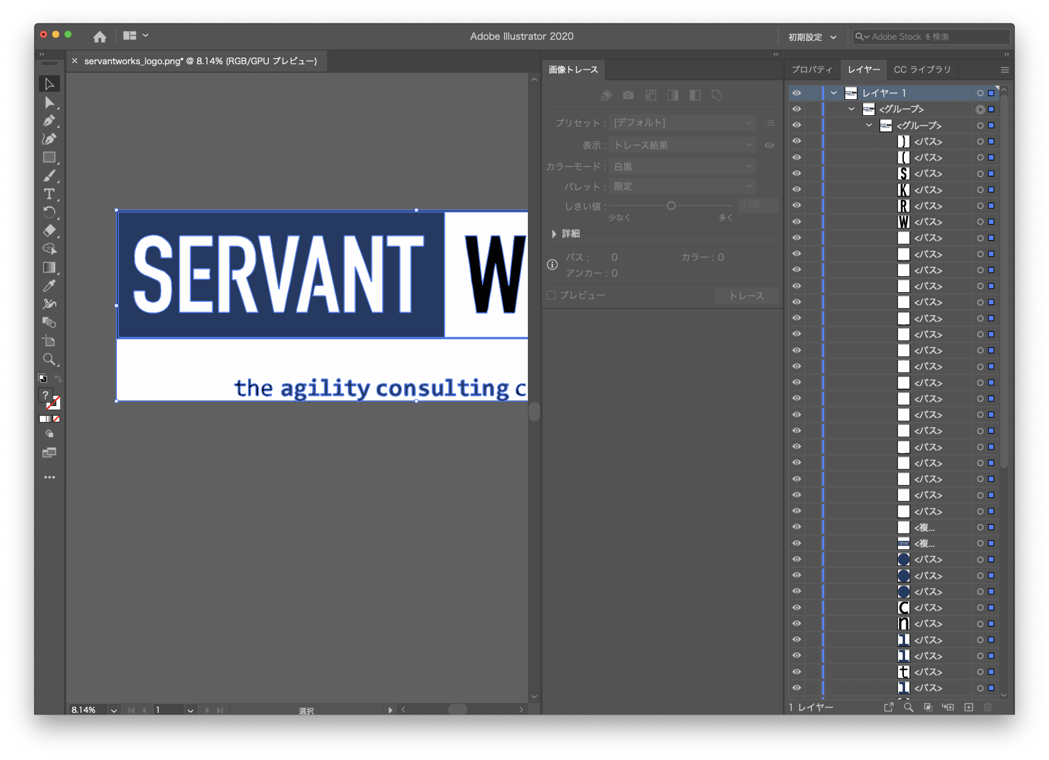Select the Shape Builder tool

point(50,249)
